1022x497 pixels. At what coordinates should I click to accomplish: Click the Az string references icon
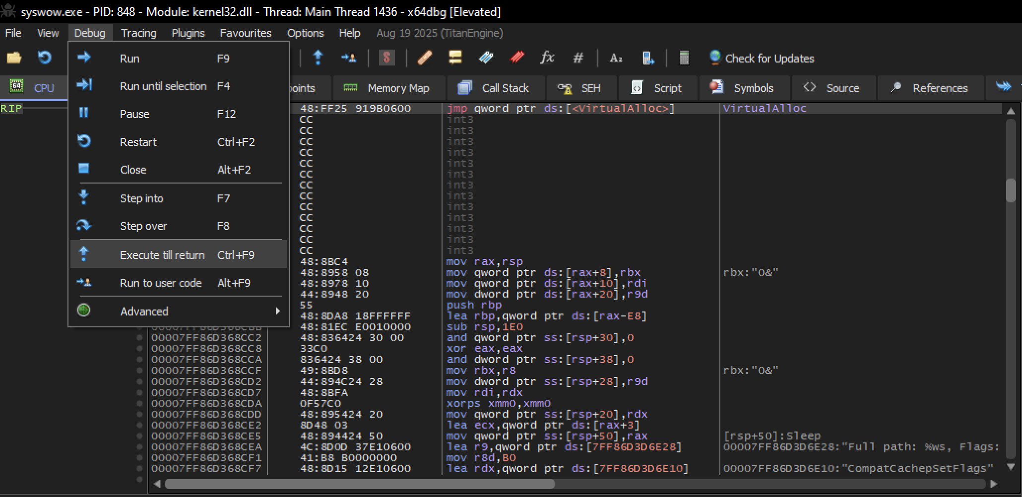(616, 58)
